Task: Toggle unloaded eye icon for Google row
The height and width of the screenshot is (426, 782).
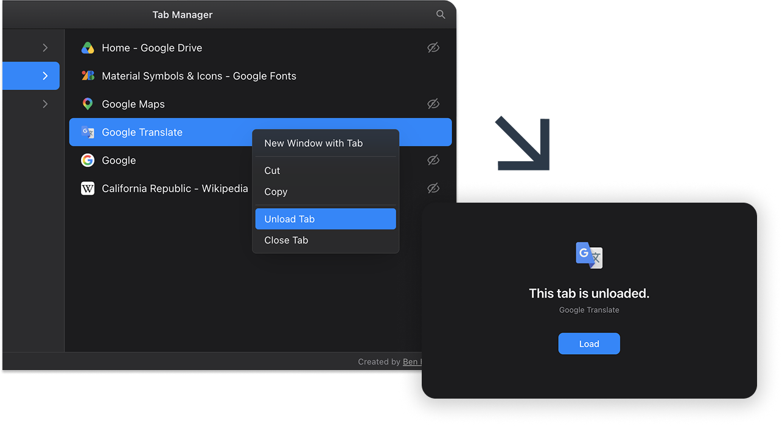Action: pyautogui.click(x=433, y=160)
